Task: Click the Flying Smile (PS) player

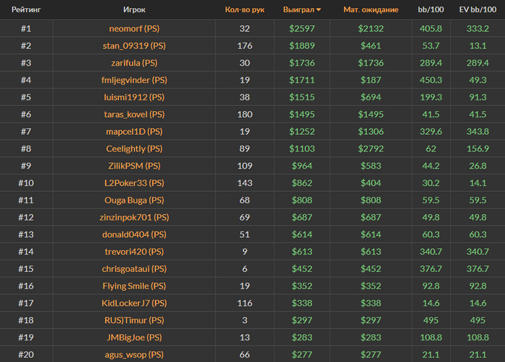Action: [133, 286]
